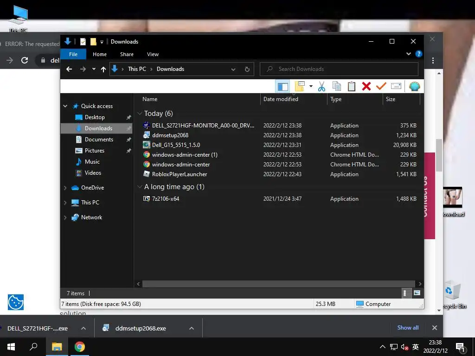The height and width of the screenshot is (356, 475).
Task: Reload the page in Chrome window
Action: tap(25, 60)
